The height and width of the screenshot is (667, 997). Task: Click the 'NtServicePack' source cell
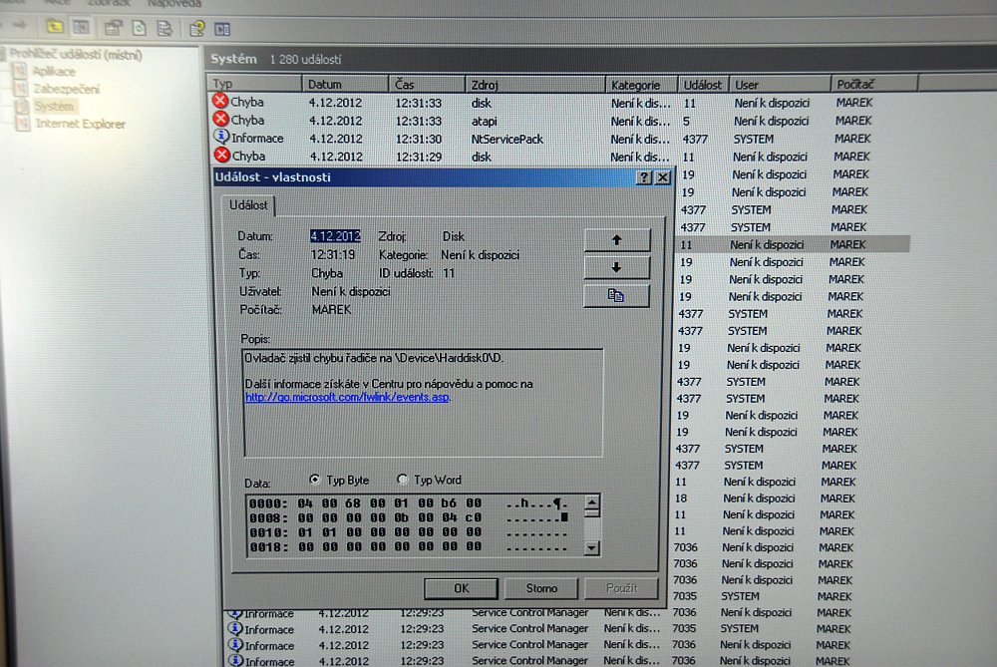pyautogui.click(x=506, y=139)
